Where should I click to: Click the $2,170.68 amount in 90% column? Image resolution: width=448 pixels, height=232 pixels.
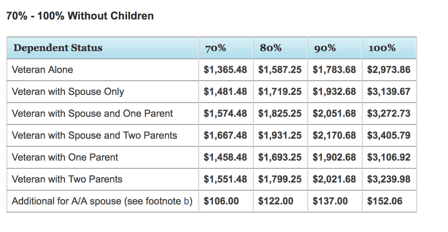334,135
